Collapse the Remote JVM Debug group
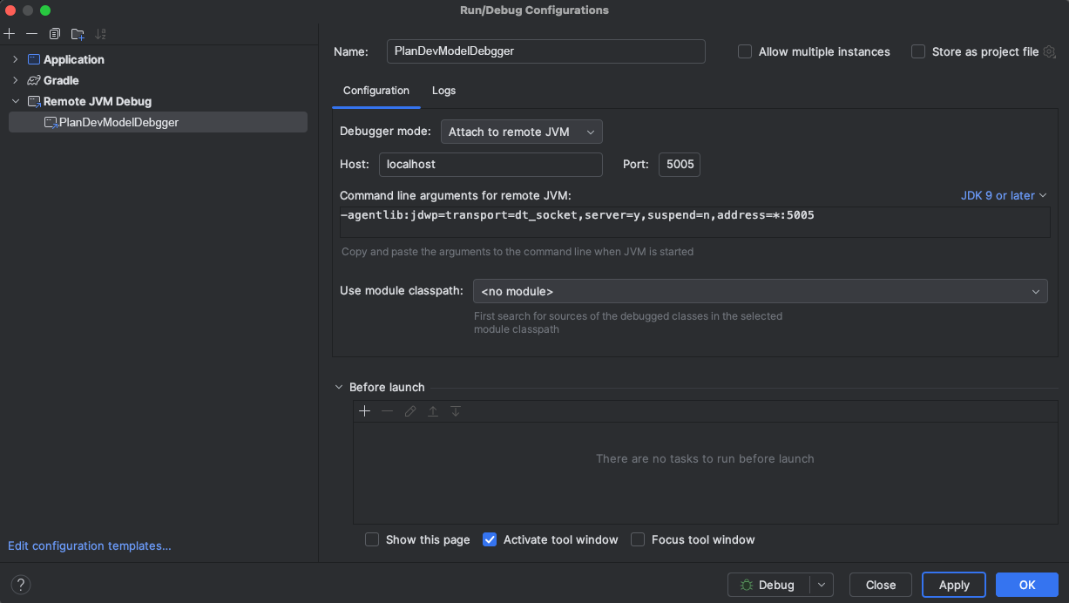1069x603 pixels. [15, 101]
